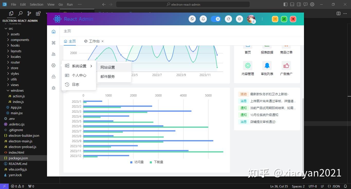Open user management from sidebar icon
Image resolution: width=351 pixels, height=189 pixels.
(x=53, y=54)
